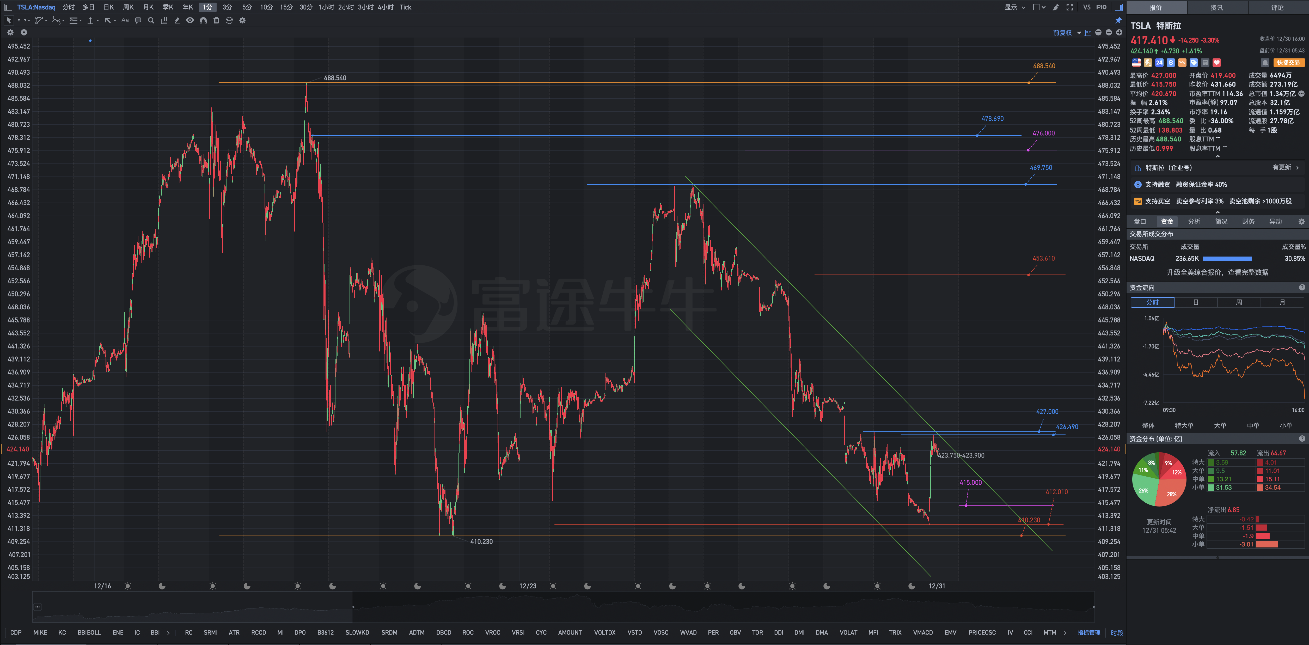Open the panel tabs settings gear
This screenshot has width=1309, height=645.
coord(1301,222)
